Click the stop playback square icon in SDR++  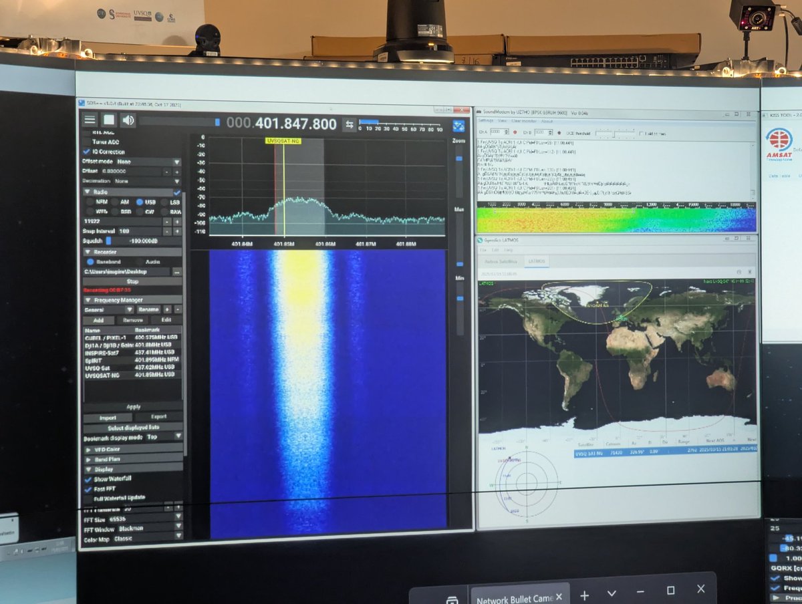(x=110, y=119)
